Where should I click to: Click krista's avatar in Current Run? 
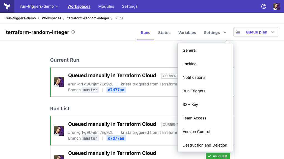pyautogui.click(x=59, y=82)
